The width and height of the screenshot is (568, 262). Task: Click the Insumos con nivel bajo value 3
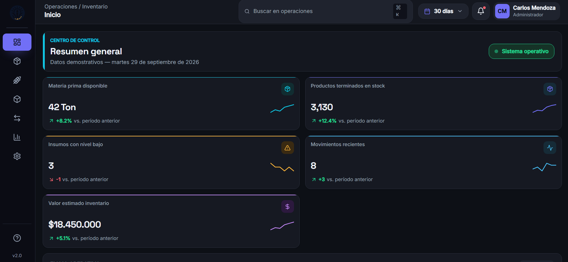51,166
